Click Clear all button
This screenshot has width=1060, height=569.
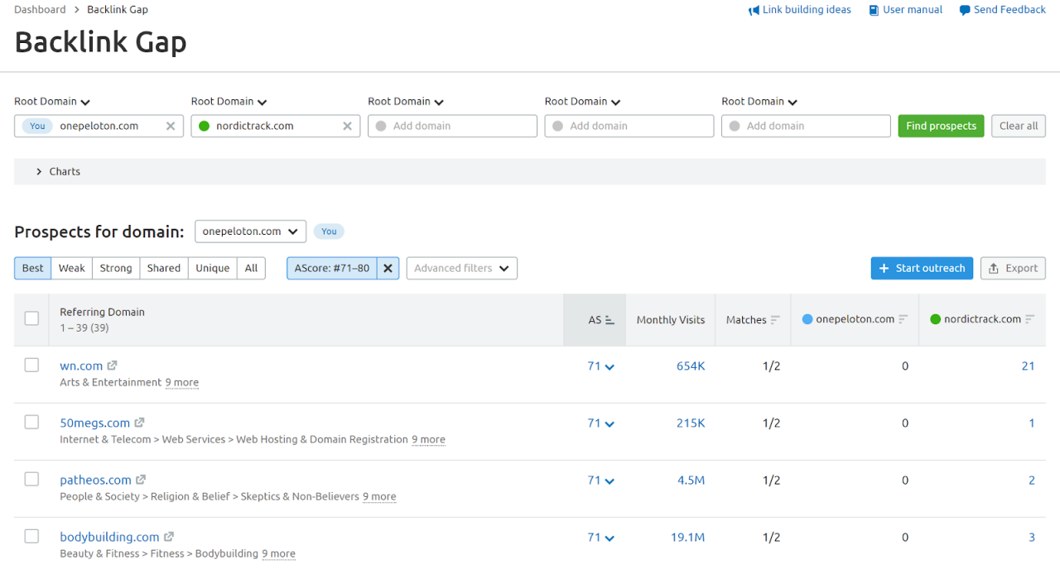[x=1019, y=126]
